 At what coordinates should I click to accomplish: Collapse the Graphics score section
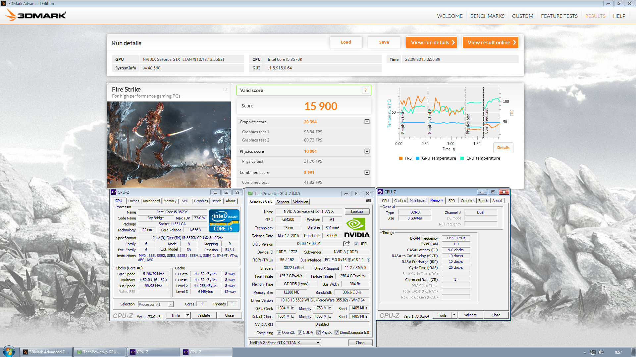coord(367,122)
